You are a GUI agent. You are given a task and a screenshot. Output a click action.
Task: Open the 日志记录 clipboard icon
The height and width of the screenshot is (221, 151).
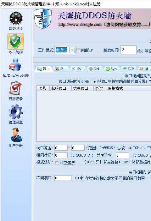click(x=16, y=88)
